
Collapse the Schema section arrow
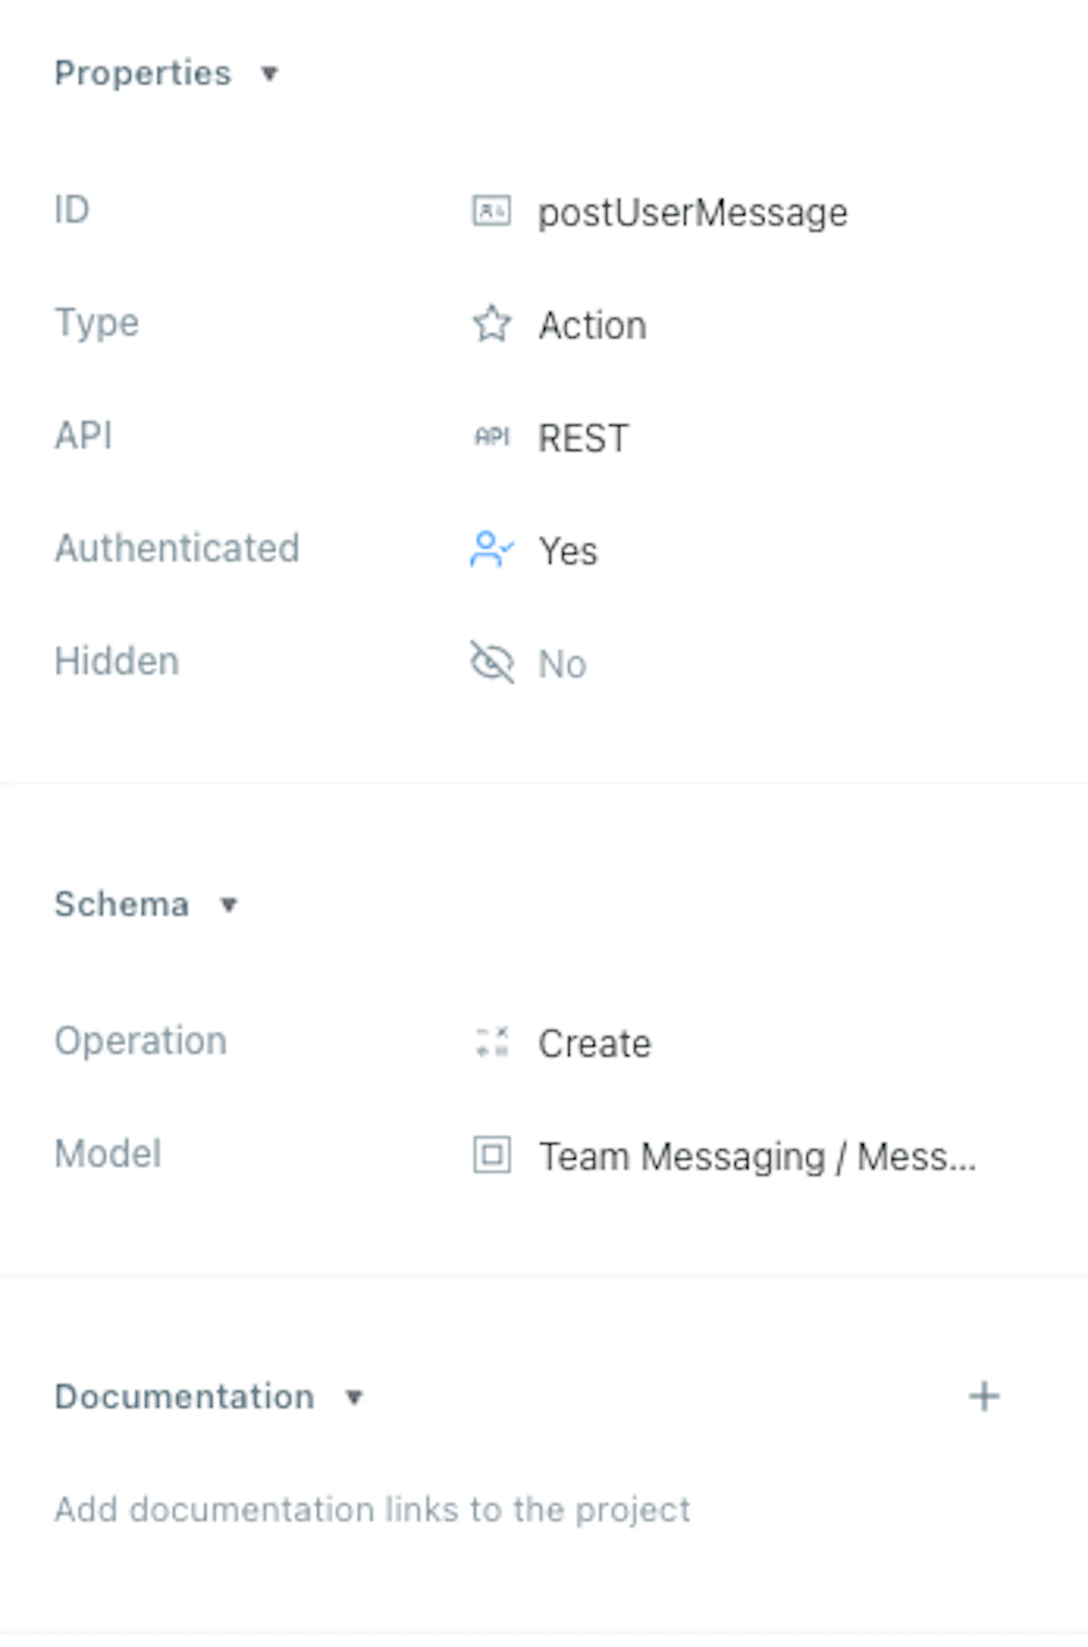point(228,904)
